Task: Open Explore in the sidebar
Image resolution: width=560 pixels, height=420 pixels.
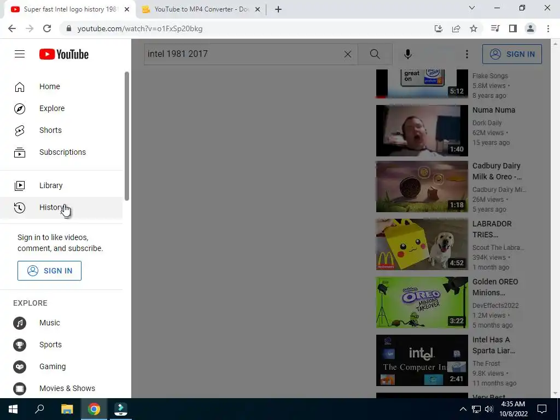Action: point(61,108)
